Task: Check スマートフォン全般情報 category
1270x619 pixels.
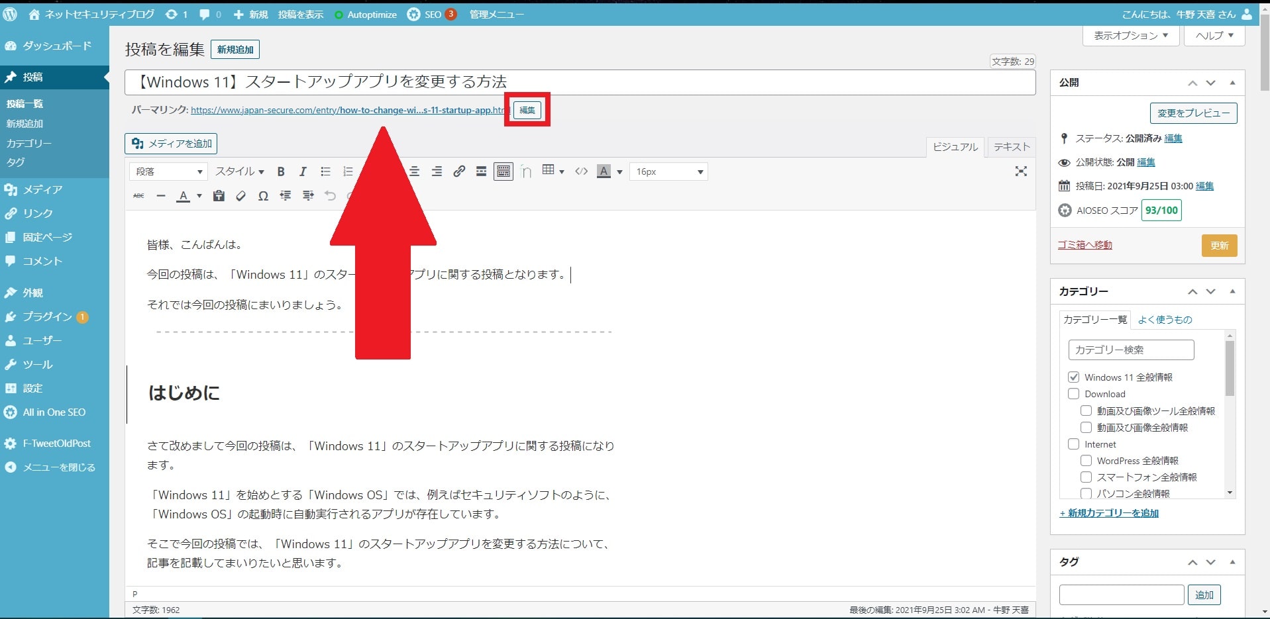Action: point(1086,477)
